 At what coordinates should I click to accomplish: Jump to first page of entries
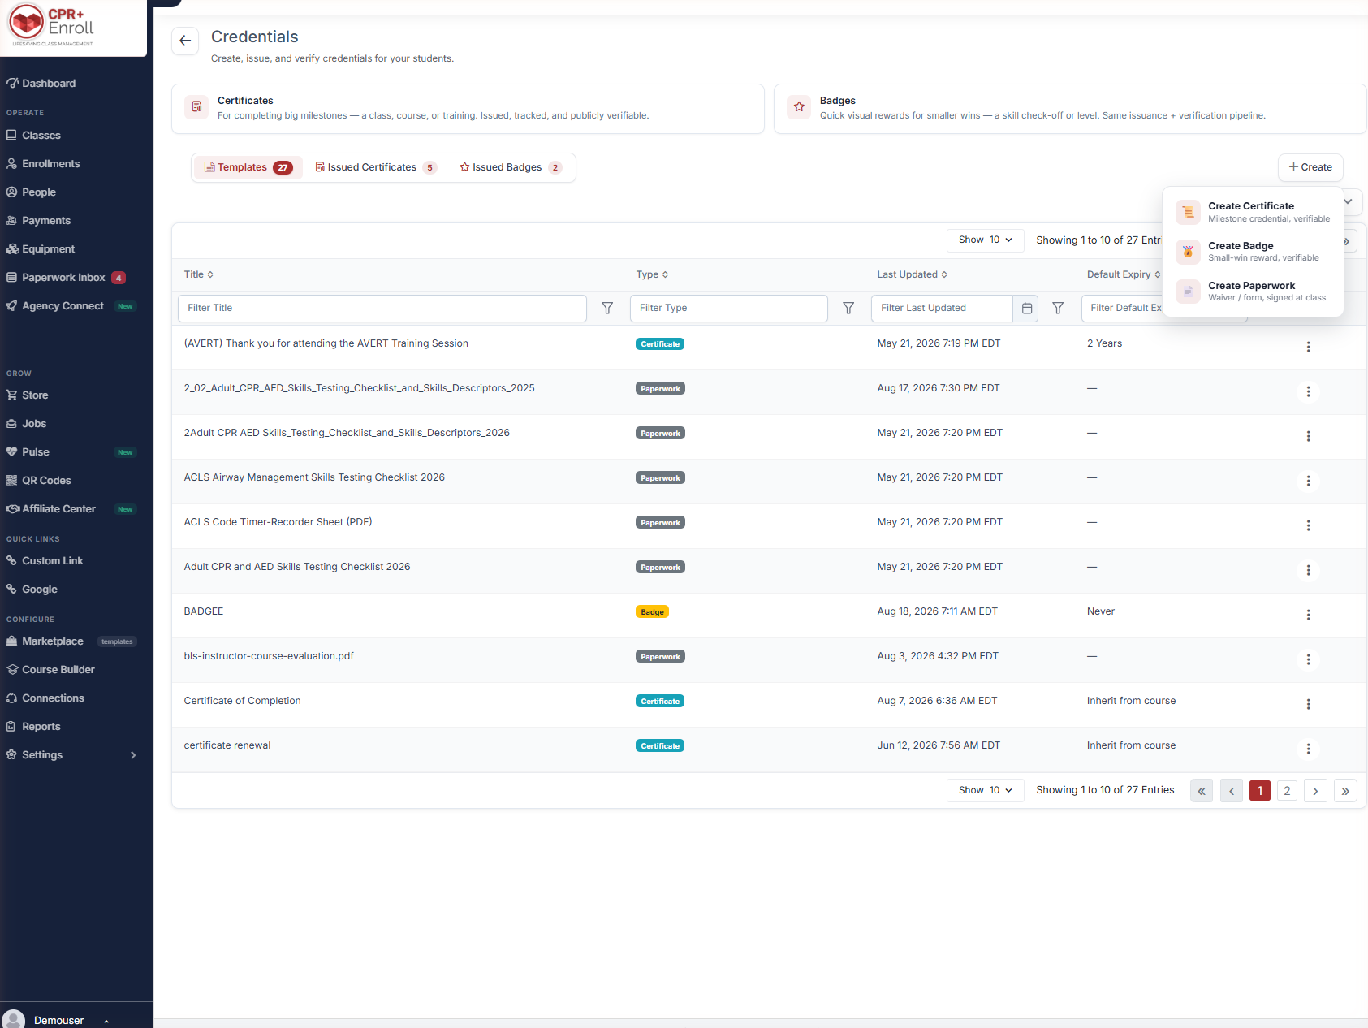pos(1202,791)
